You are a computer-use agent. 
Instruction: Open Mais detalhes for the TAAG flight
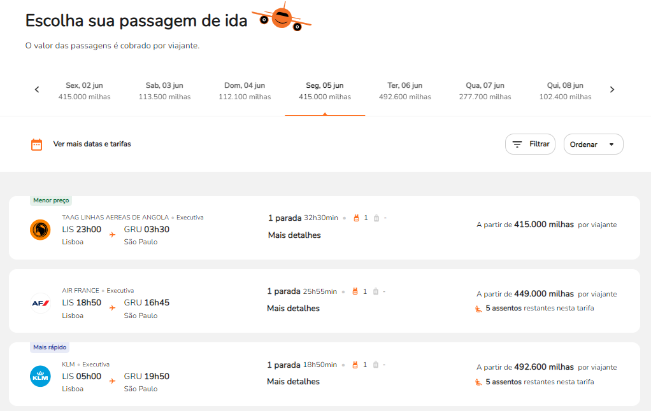294,235
